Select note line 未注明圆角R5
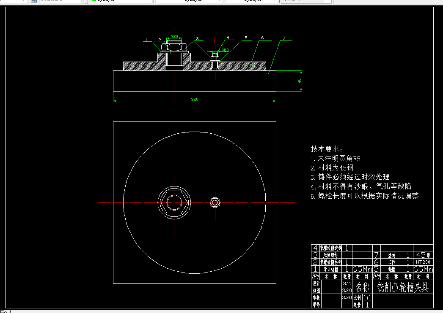Image resolution: width=443 pixels, height=313 pixels. (336, 158)
